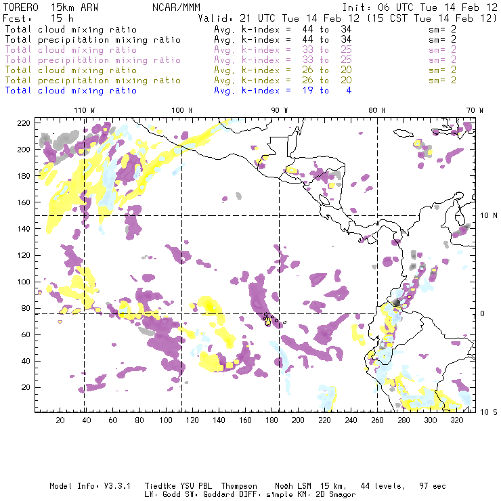Click 'Thompson' in model info line
Image resolution: width=501 pixels, height=501 pixels.
[239, 486]
